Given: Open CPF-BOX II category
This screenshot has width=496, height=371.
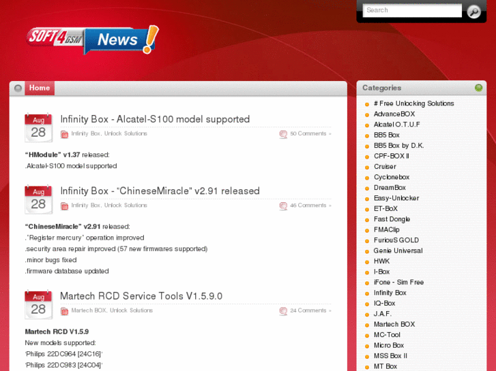Looking at the screenshot, I should pos(392,156).
